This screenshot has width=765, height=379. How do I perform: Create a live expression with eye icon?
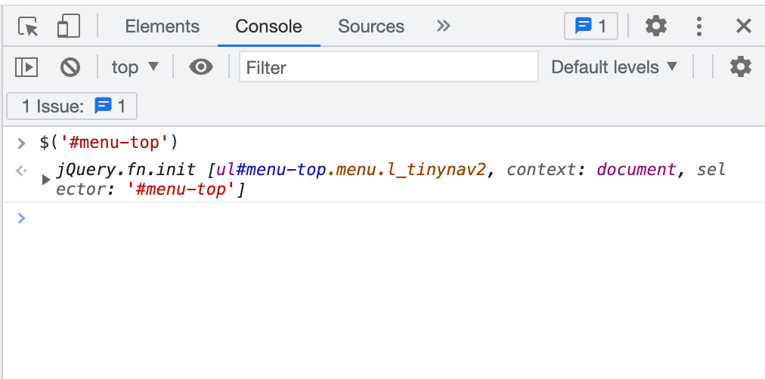(x=201, y=66)
